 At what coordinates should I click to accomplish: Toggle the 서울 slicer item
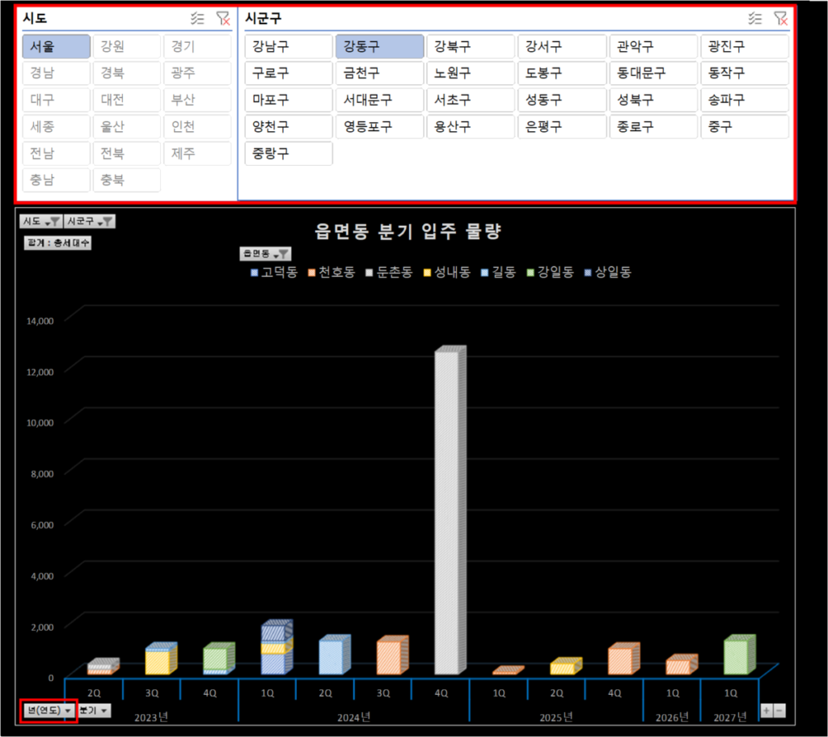[x=56, y=47]
